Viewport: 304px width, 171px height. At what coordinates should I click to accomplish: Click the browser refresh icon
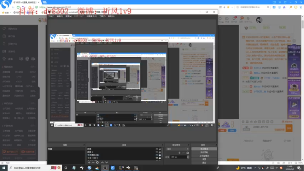18,7
